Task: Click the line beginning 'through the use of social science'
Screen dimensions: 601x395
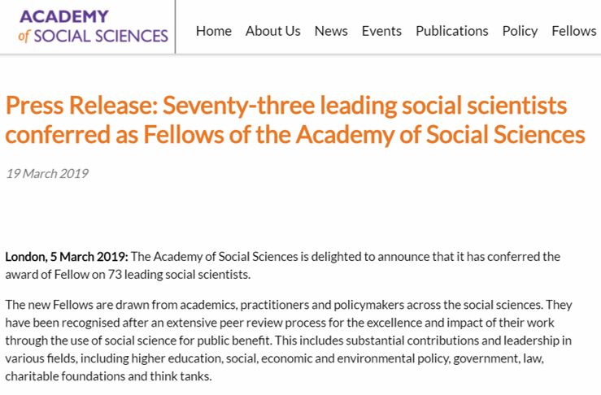Action: (288, 341)
